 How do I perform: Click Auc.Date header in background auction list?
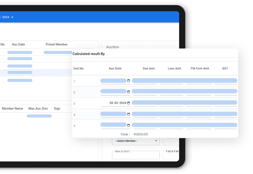(18, 44)
